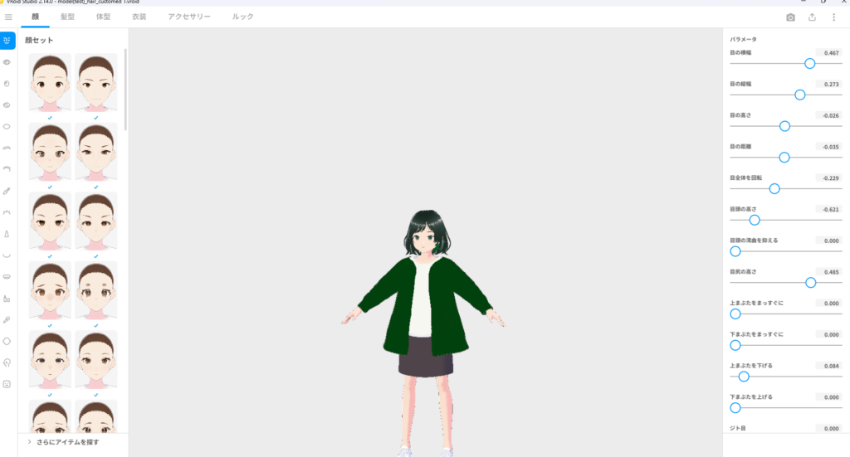
Task: Click the -0.035 value field
Action: (828, 147)
